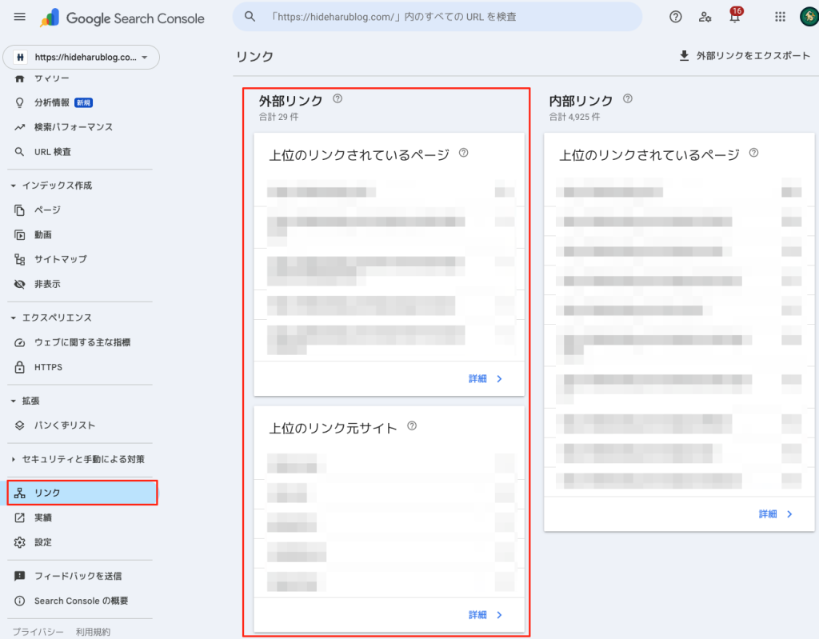Collapse the インデックス作成 section
Viewport: 819px width, 639px height.
point(14,186)
